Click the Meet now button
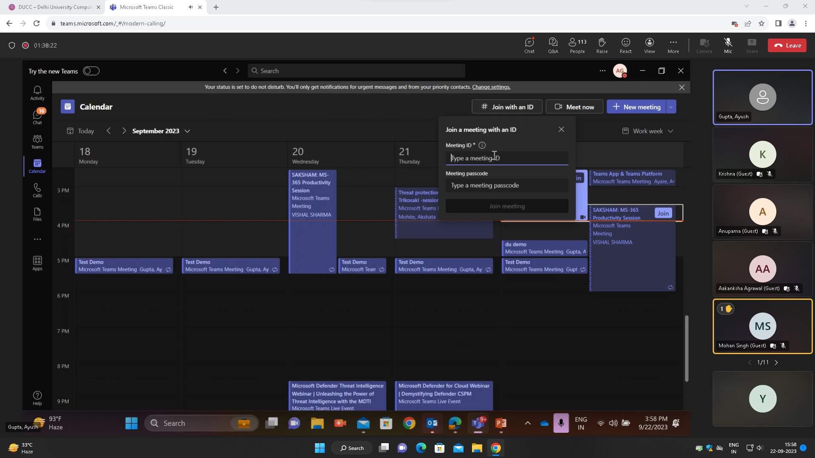The image size is (815, 458). (574, 107)
